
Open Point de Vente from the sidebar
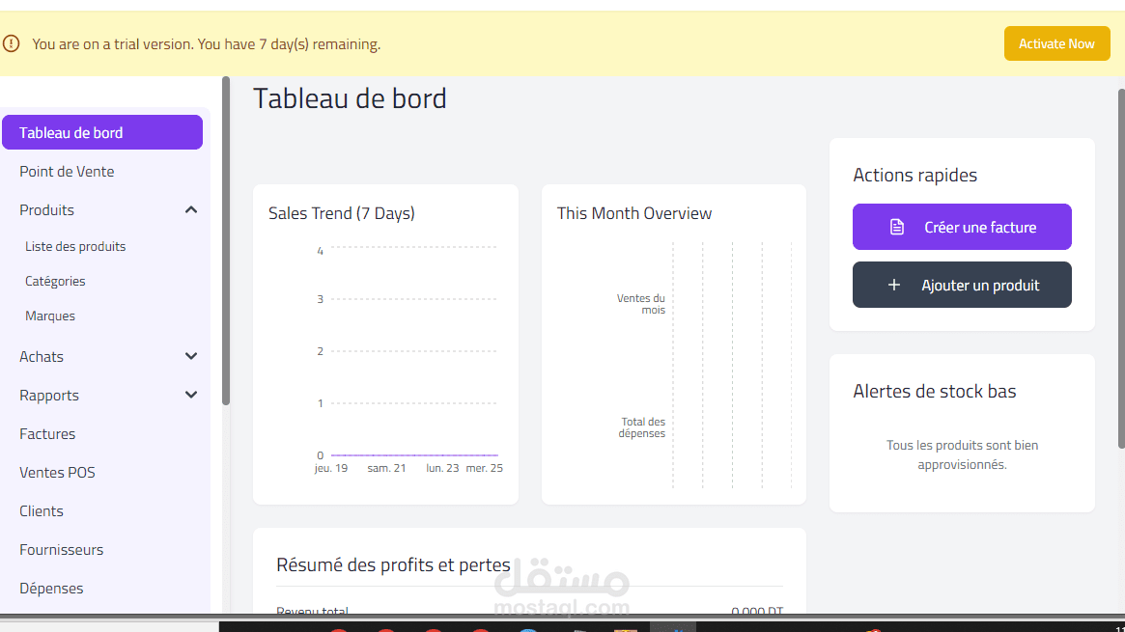67,171
